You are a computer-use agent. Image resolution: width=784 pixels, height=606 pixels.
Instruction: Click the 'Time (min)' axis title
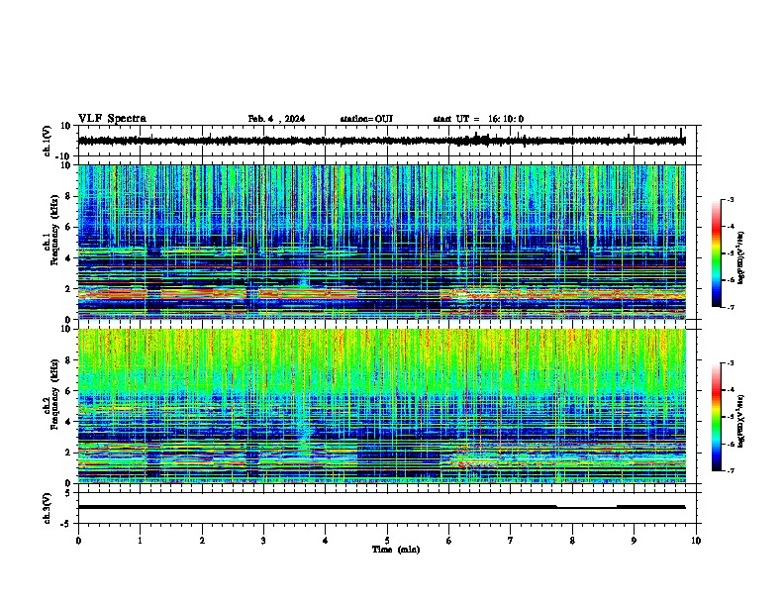(x=396, y=550)
